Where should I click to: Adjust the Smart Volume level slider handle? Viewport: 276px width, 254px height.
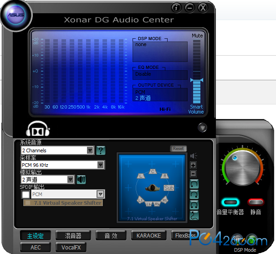point(197,80)
